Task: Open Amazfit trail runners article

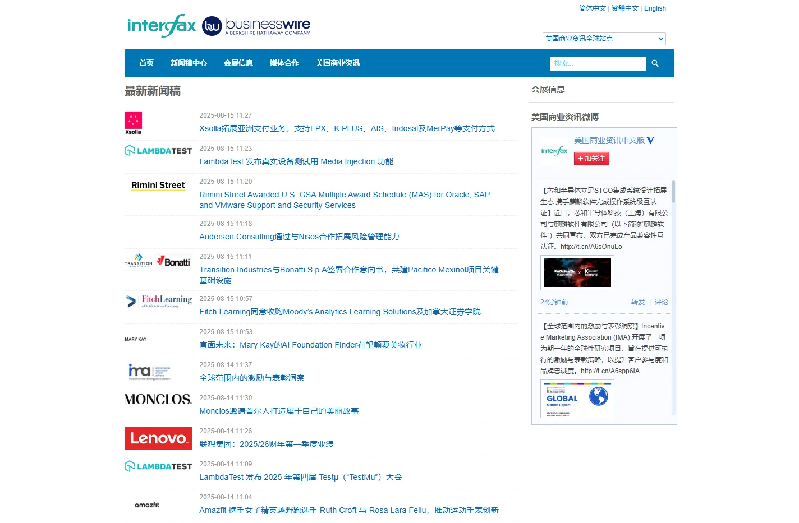Action: point(349,510)
